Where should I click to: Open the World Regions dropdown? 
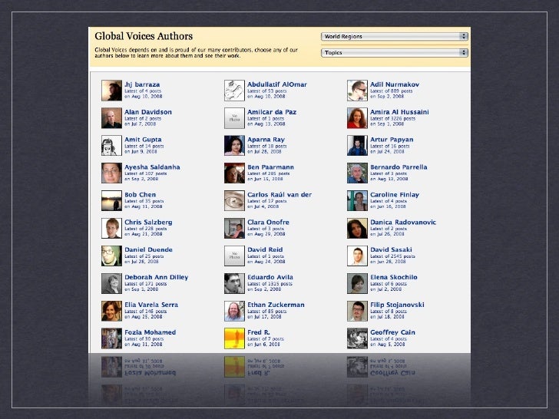click(x=395, y=36)
